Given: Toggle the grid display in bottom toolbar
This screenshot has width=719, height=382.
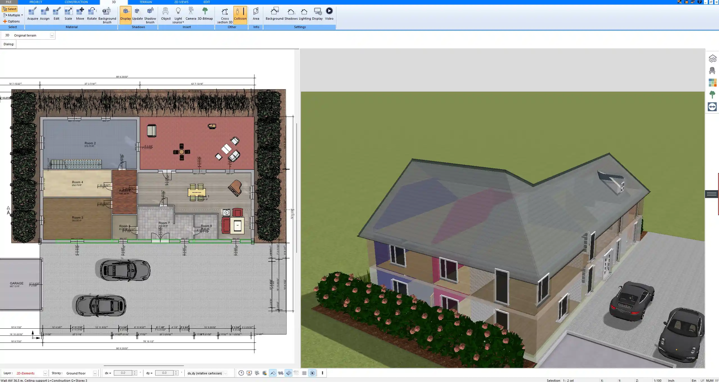Looking at the screenshot, I should (304, 373).
